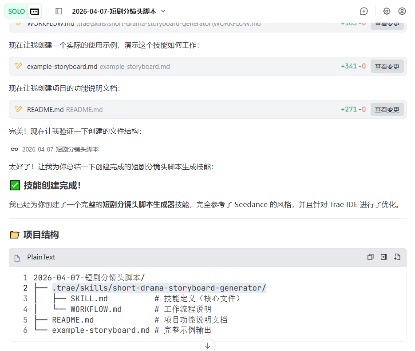This screenshot has height=351, width=415.
Task: Click 查看变更 for README.md
Action: tap(387, 109)
